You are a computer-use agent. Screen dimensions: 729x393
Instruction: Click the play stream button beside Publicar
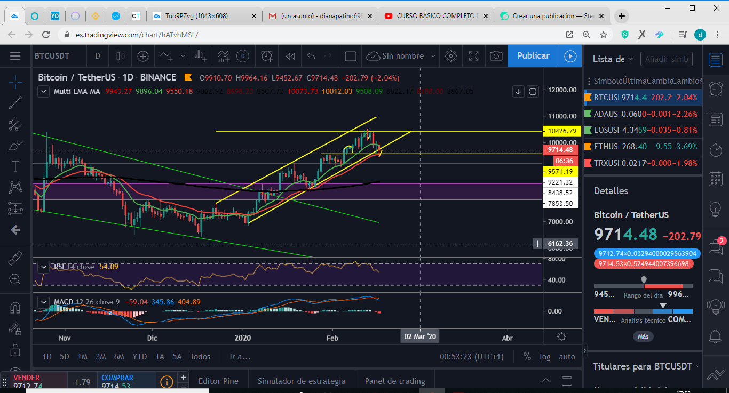(570, 56)
